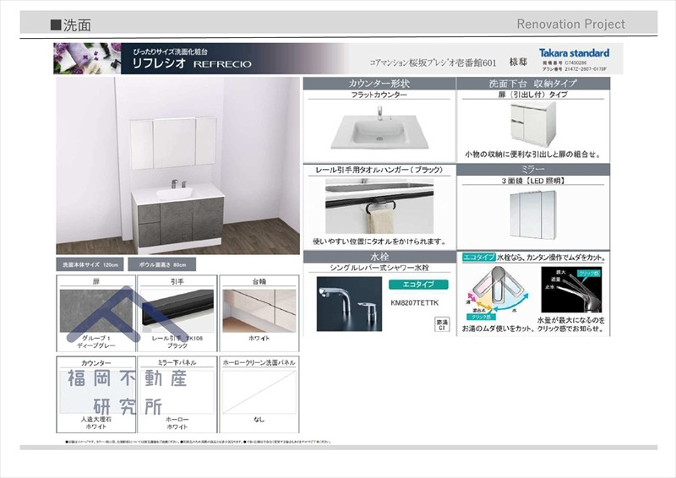Click the black rail handle thumbnail
676x478 pixels.
pos(177,311)
